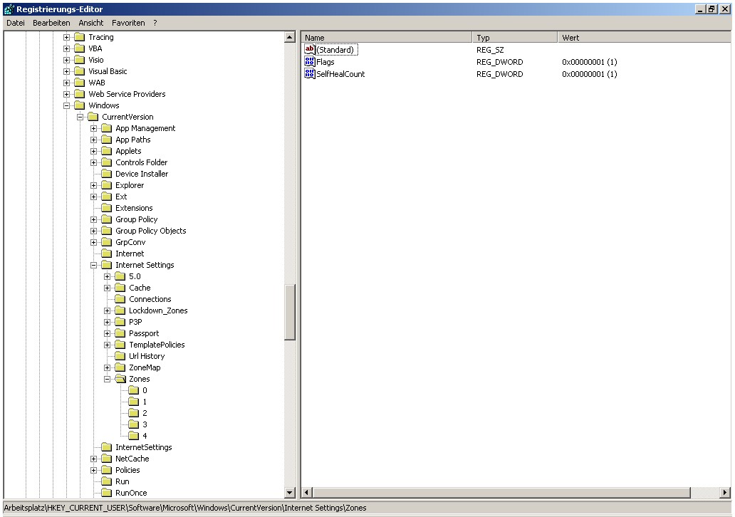Expand the Controls Folder key

94,162
